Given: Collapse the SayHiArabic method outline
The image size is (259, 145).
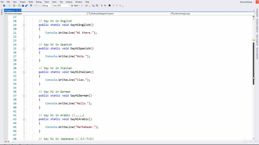Looking at the screenshot, I should pos(24,119).
